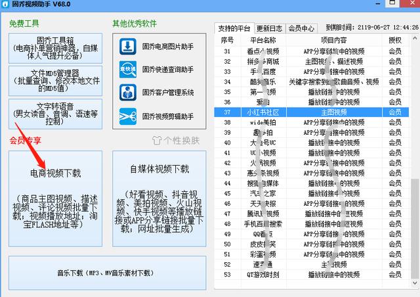Launch 文字转语音 tool
420x297 pixels.
click(55, 114)
